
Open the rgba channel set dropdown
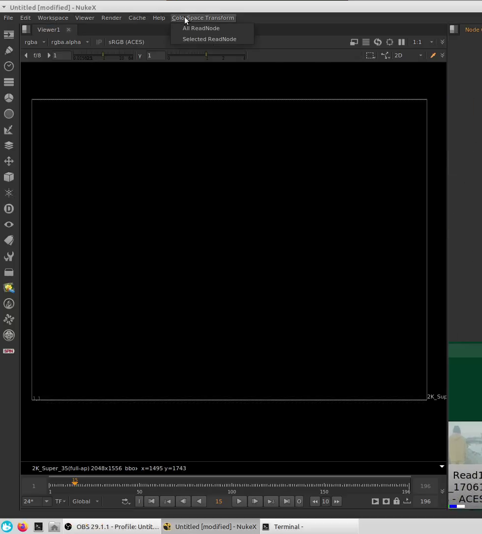coord(35,42)
